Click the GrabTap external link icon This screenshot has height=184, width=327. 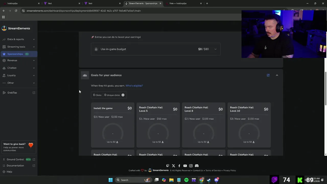point(34,93)
